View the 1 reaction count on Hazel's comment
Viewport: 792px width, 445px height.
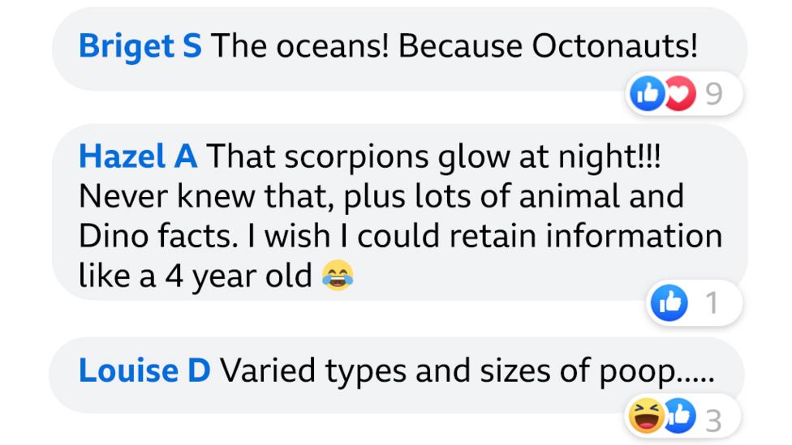click(712, 302)
